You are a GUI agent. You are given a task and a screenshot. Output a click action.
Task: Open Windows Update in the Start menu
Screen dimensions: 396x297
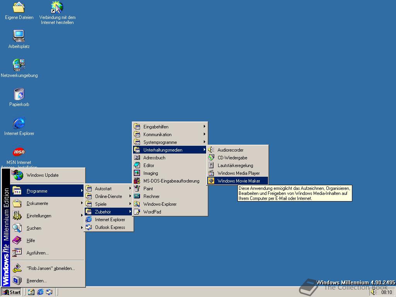47,175
